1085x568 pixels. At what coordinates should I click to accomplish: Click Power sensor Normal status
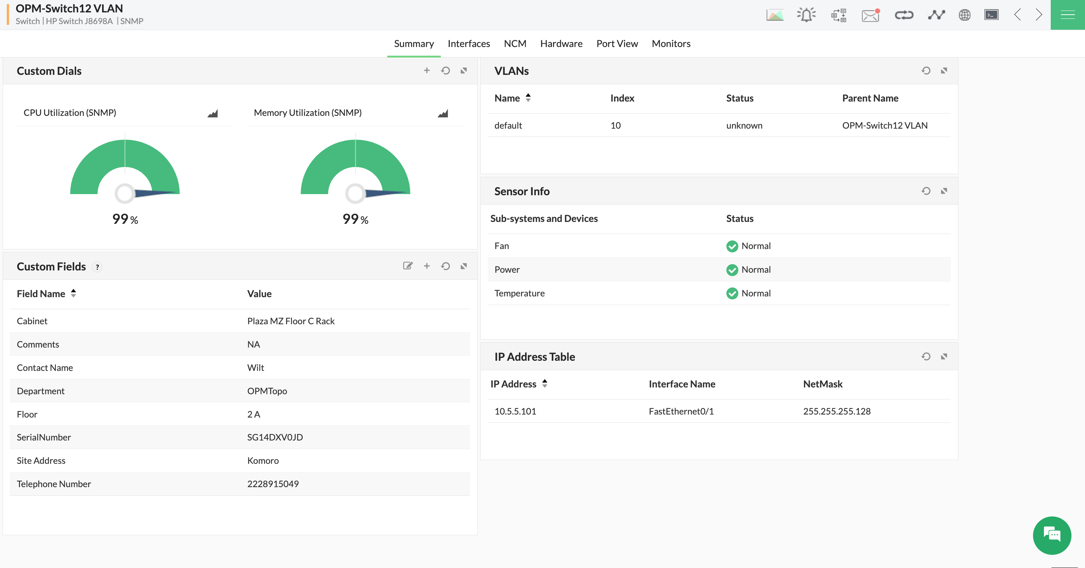coord(749,269)
